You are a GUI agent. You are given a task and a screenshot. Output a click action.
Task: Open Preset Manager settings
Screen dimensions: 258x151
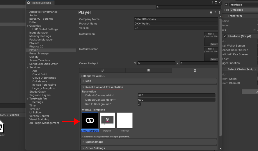tap(39, 54)
